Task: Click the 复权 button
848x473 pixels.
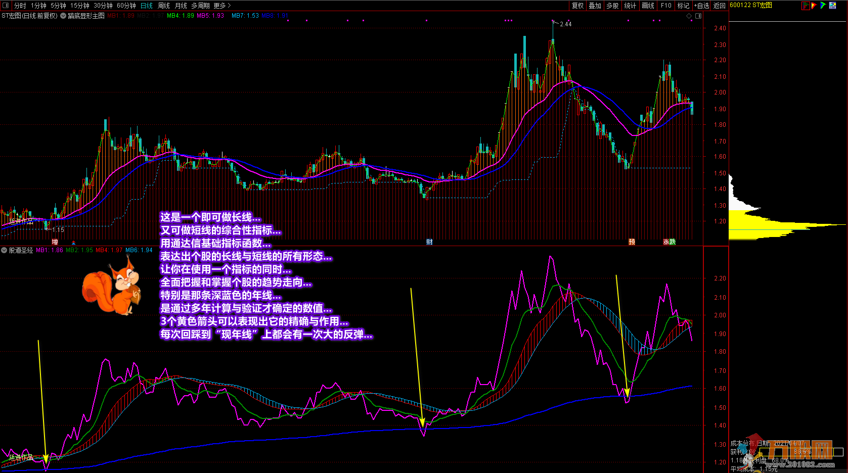Action: (577, 6)
